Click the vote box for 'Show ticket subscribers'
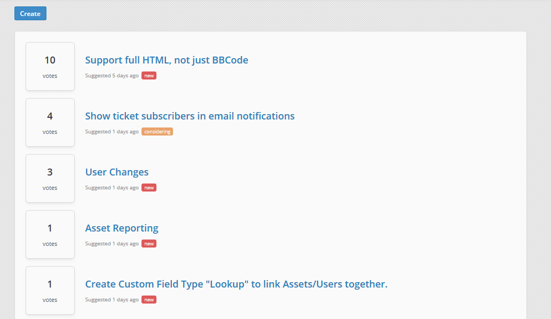This screenshot has height=319, width=551. click(50, 122)
